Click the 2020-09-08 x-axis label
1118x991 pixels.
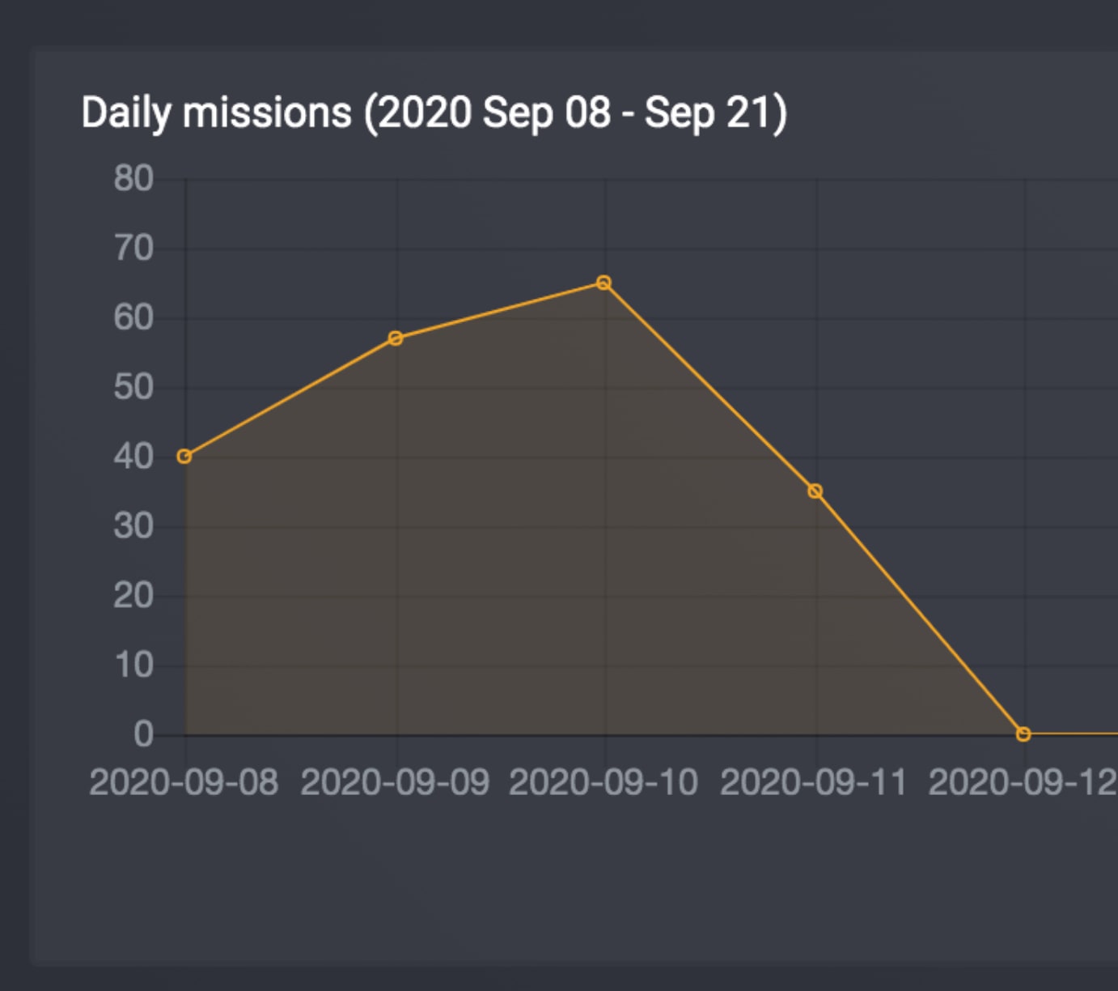184,783
